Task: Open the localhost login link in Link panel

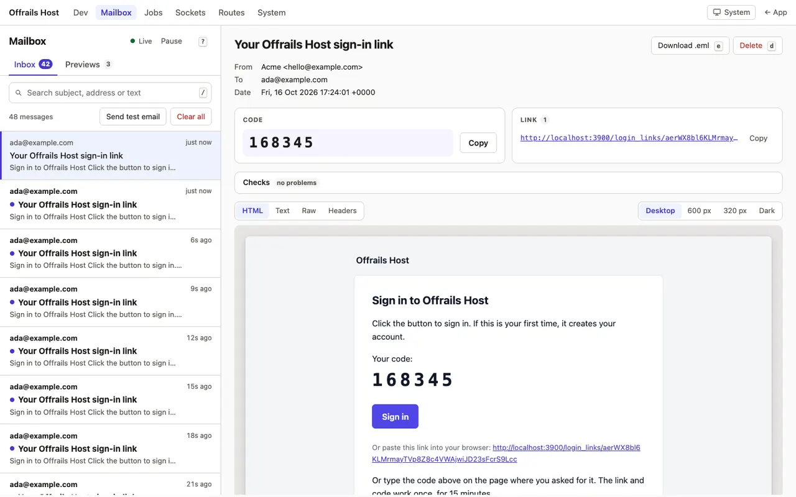Action: pyautogui.click(x=629, y=138)
